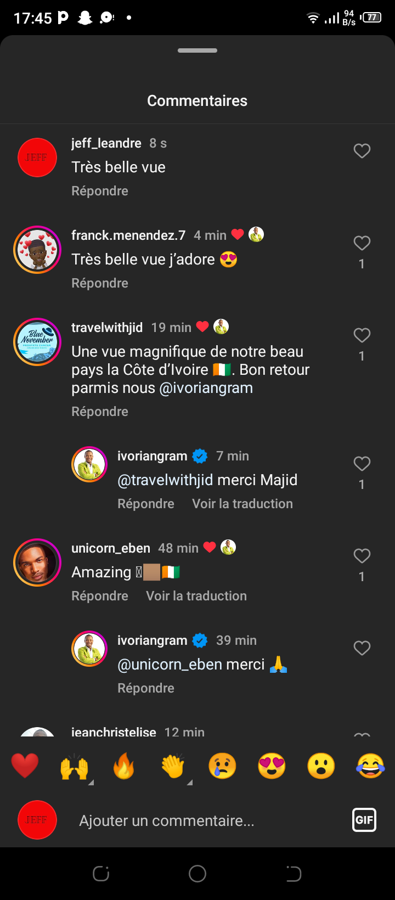This screenshot has width=395, height=900.
Task: Insert the clapping hands emoji
Action: pos(173,766)
